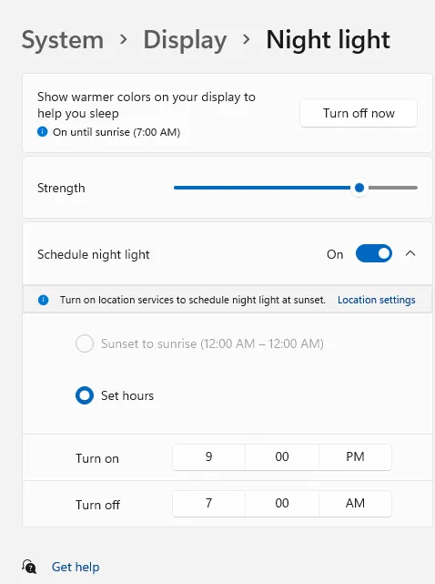Open the Turn on hour picker showing 9
Screen dimensions: 435x584
coord(208,457)
